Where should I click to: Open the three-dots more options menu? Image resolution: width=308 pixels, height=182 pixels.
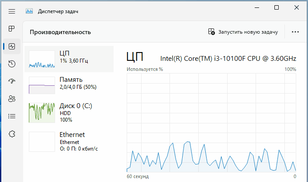(295, 32)
